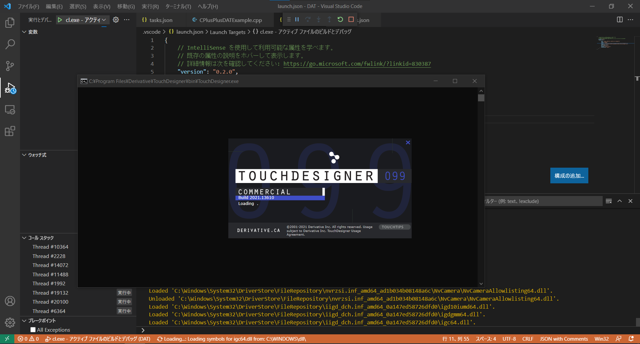
Task: Split the editor to the right
Action: pos(620,20)
